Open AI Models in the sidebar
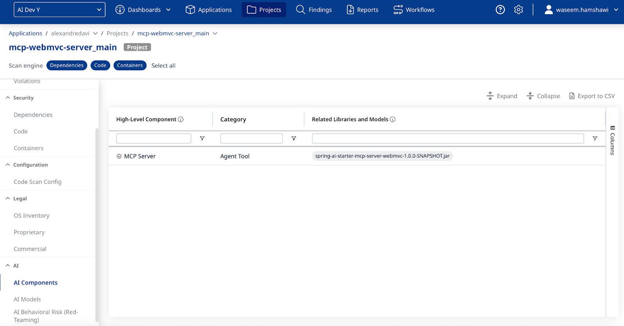This screenshot has height=326, width=624. click(x=27, y=299)
